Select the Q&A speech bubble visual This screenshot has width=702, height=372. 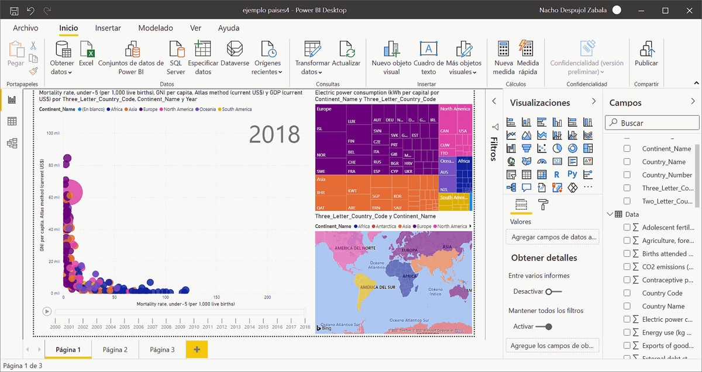[526, 187]
